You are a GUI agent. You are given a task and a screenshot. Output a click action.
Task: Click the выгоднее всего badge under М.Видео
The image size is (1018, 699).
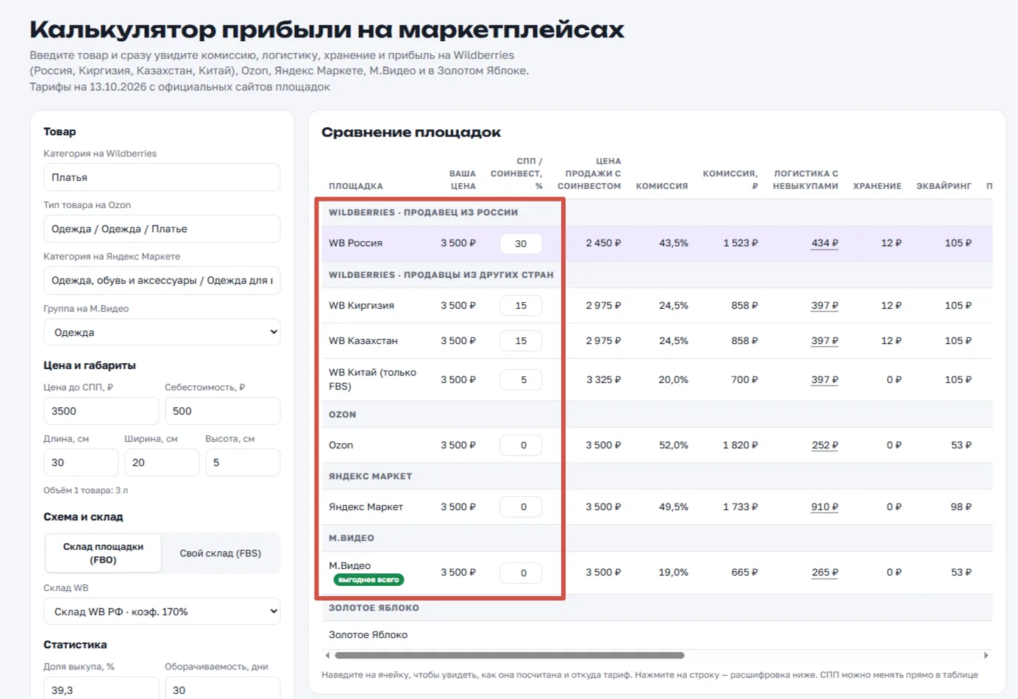(x=369, y=579)
